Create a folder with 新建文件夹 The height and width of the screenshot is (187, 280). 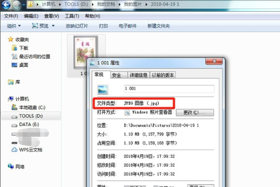pyautogui.click(x=159, y=26)
